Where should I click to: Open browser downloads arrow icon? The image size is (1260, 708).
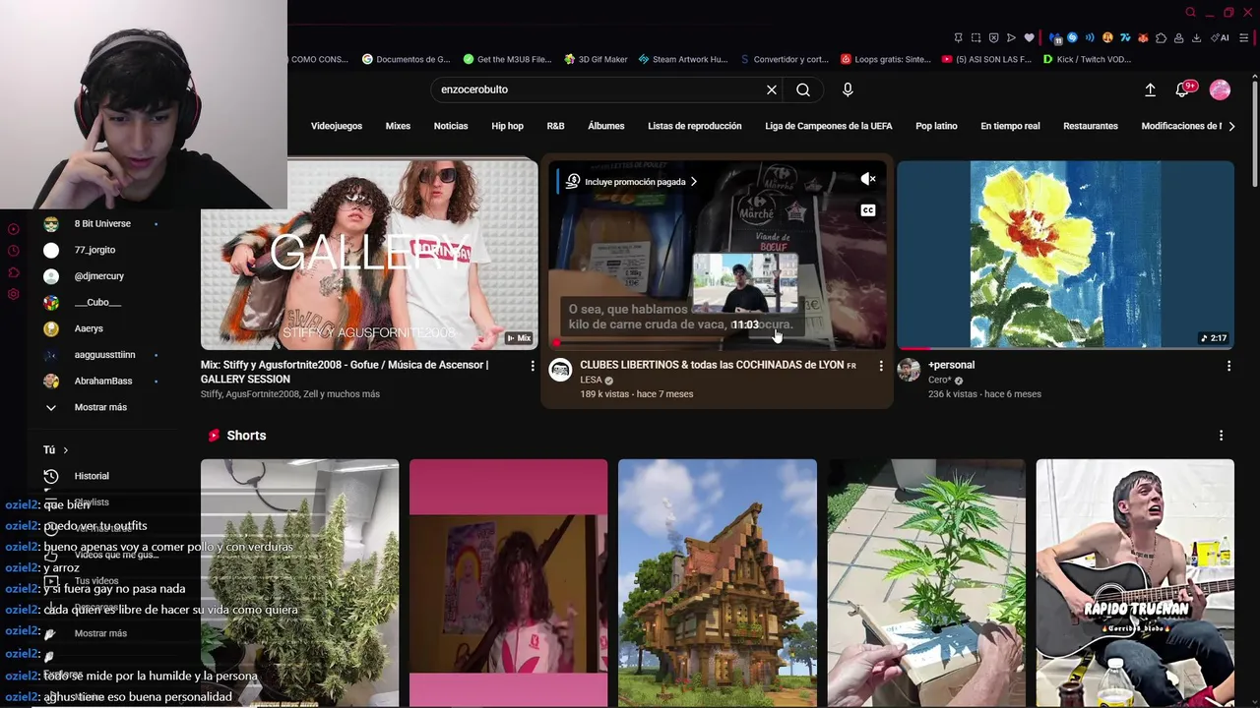(1196, 37)
